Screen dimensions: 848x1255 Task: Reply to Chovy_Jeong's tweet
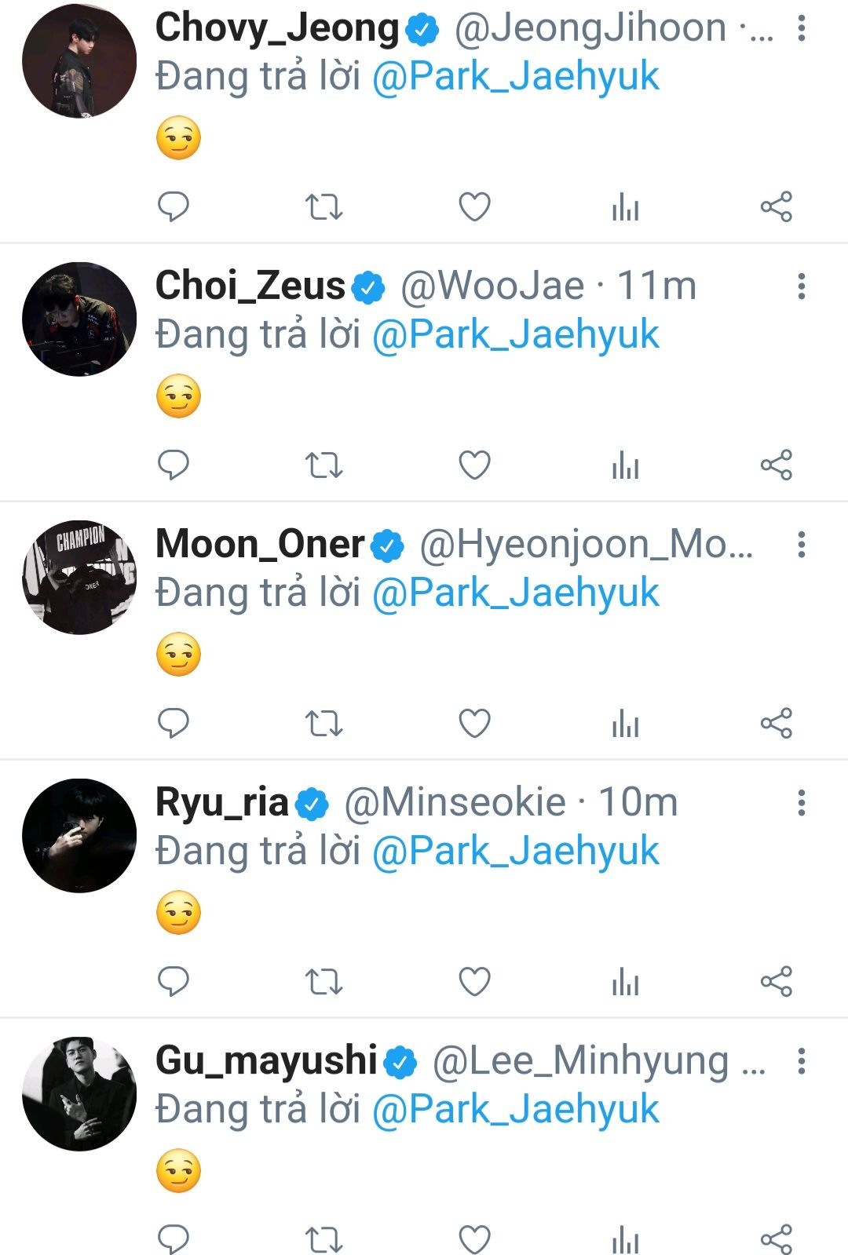(x=174, y=207)
